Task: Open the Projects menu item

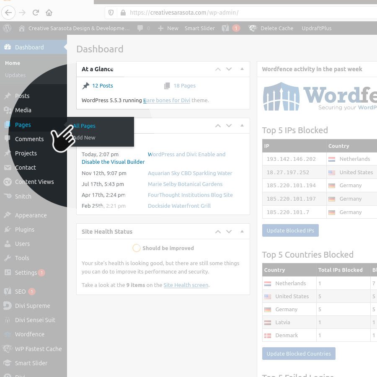Action: coord(26,153)
